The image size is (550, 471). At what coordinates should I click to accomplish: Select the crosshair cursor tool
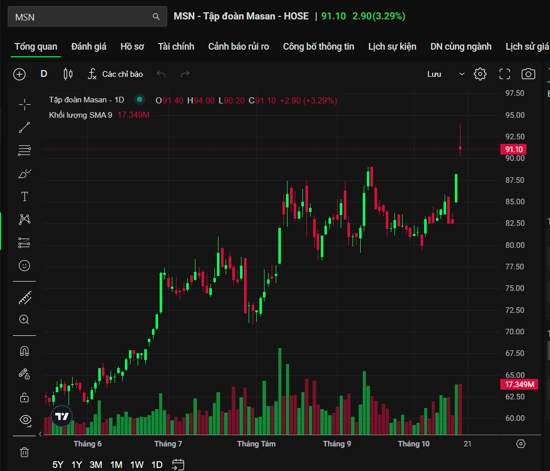click(x=25, y=104)
